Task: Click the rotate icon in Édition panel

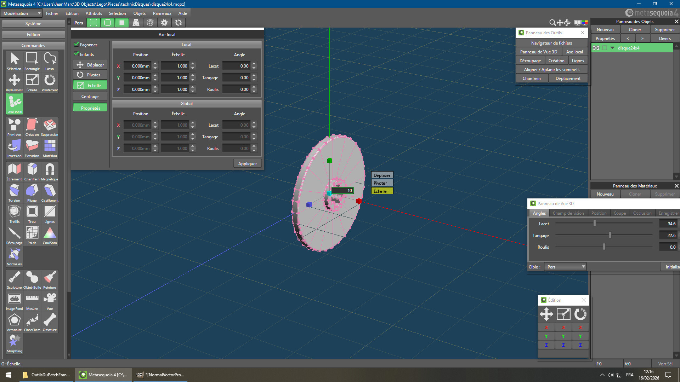Action: point(580,314)
